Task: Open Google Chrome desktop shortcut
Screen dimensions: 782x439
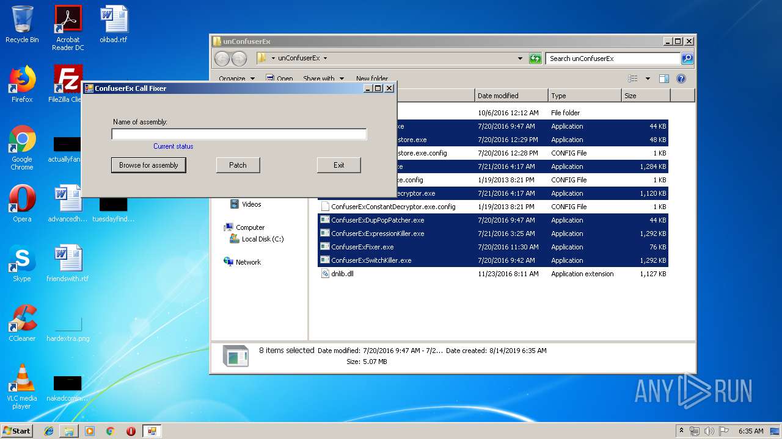Action: point(22,148)
